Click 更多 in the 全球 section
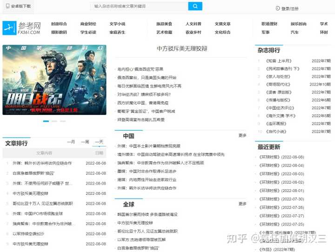 pos(242,204)
